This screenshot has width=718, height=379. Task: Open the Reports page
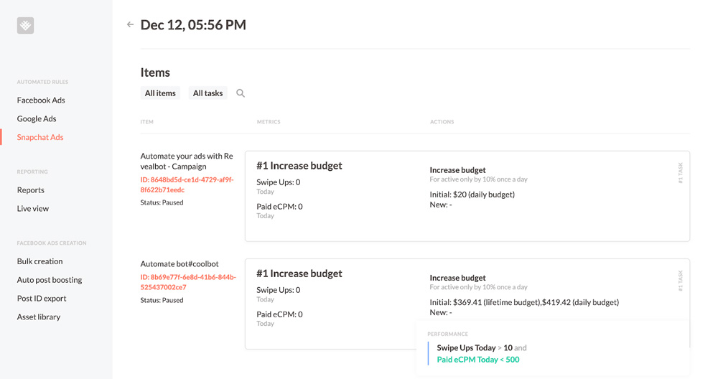pyautogui.click(x=31, y=190)
